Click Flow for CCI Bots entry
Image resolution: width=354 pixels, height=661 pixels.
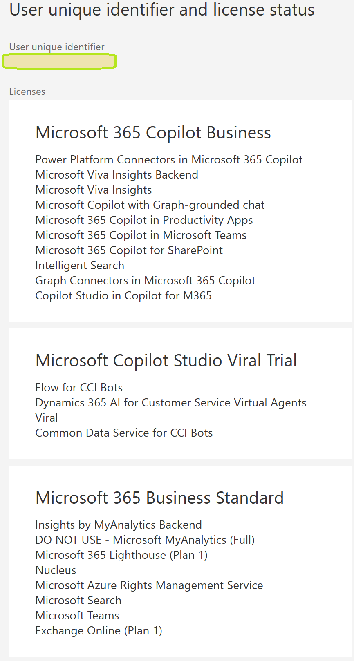[x=79, y=387]
